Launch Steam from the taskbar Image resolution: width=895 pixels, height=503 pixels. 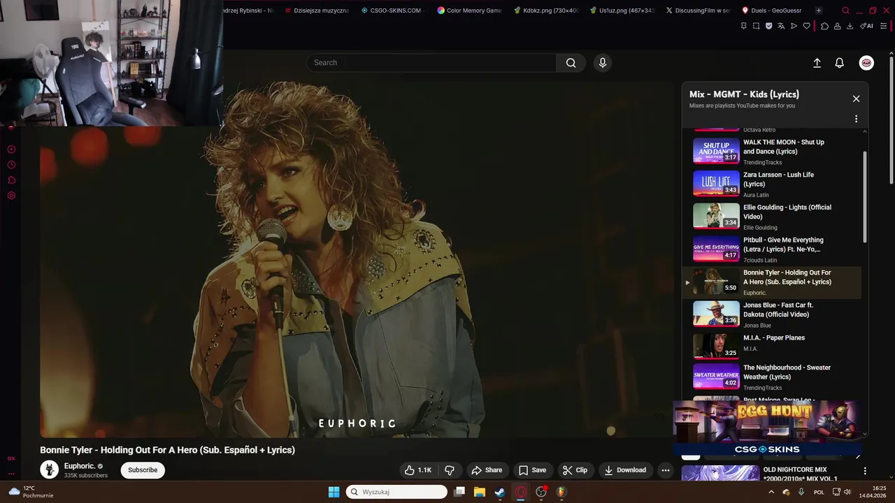[499, 492]
